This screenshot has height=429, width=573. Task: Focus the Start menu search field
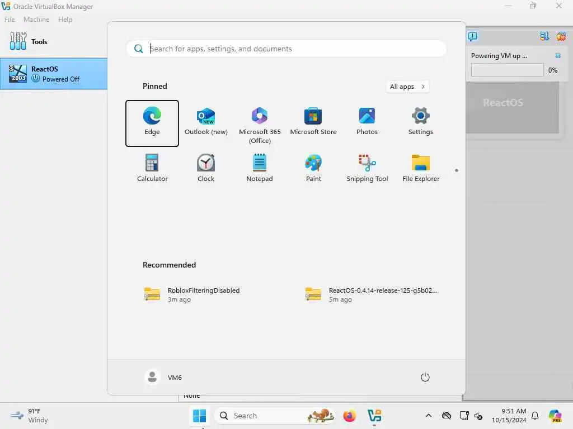click(x=286, y=49)
